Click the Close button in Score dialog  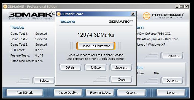point(121,80)
